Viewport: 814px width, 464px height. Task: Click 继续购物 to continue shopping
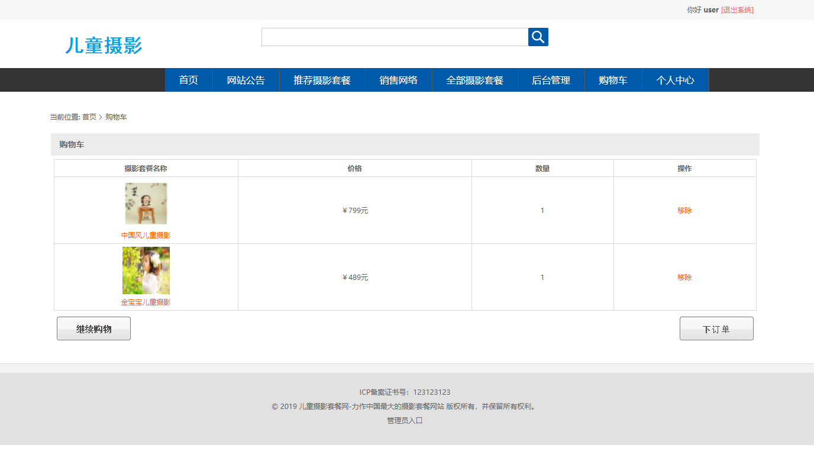(93, 328)
